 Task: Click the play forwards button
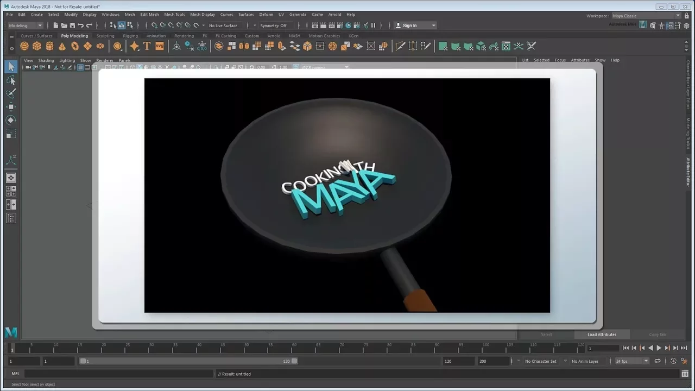tap(659, 348)
